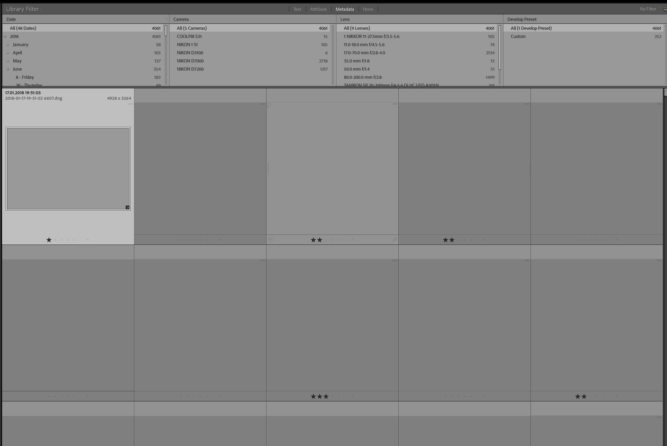The height and width of the screenshot is (446, 667).
Task: Filter by 50.0 mm f/1.4 lens
Action: (x=357, y=69)
